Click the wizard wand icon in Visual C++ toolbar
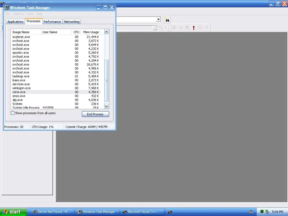The image size is (288, 216). click(x=161, y=28)
